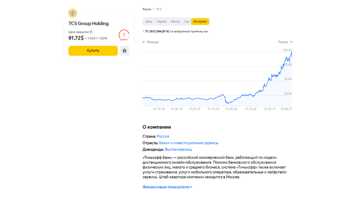The width and height of the screenshot is (359, 202).
Task: Switch chart period to Неделя
Action: click(x=162, y=22)
